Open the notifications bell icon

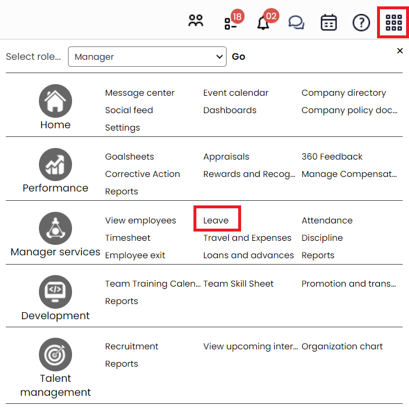pyautogui.click(x=263, y=23)
